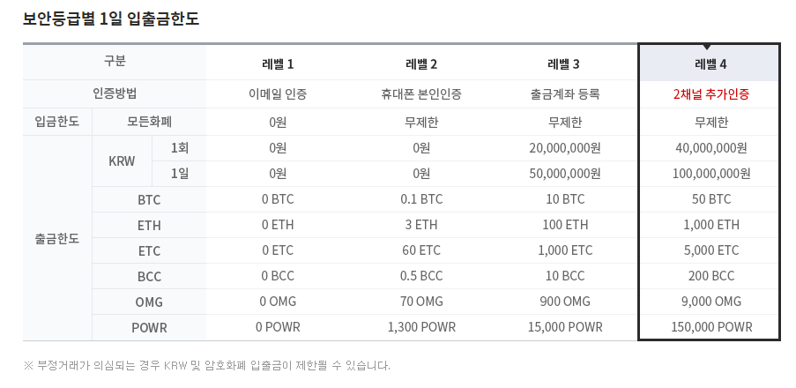
Task: Click the 보안등급별 1일 입출금한도 heading
Action: coord(111,18)
